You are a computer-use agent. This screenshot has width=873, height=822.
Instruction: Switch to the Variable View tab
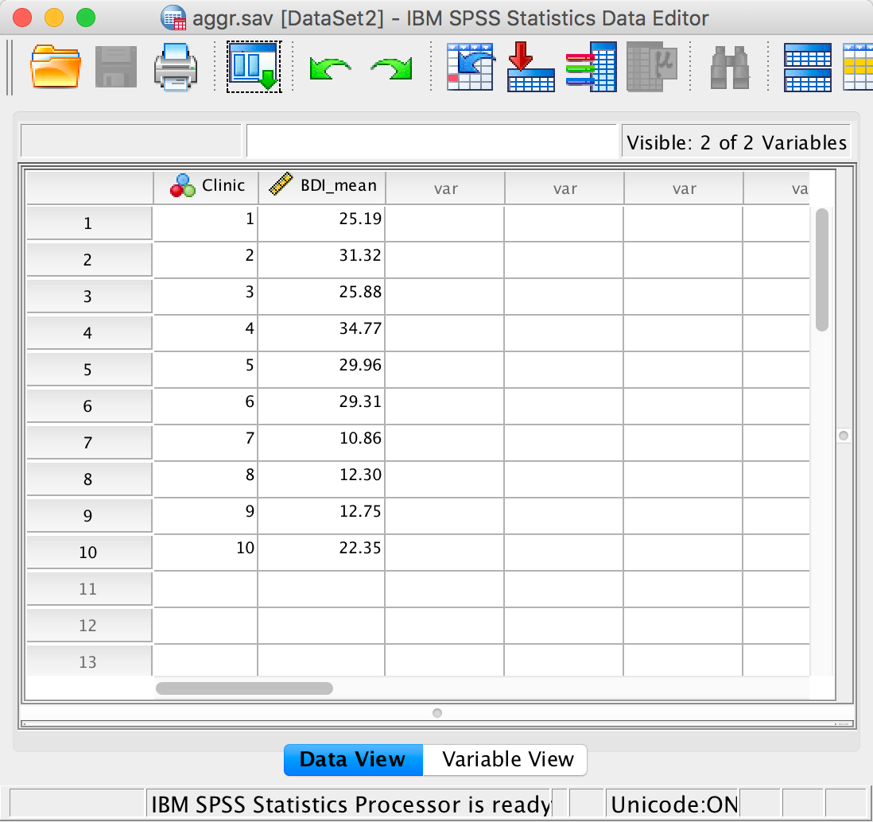tap(507, 759)
